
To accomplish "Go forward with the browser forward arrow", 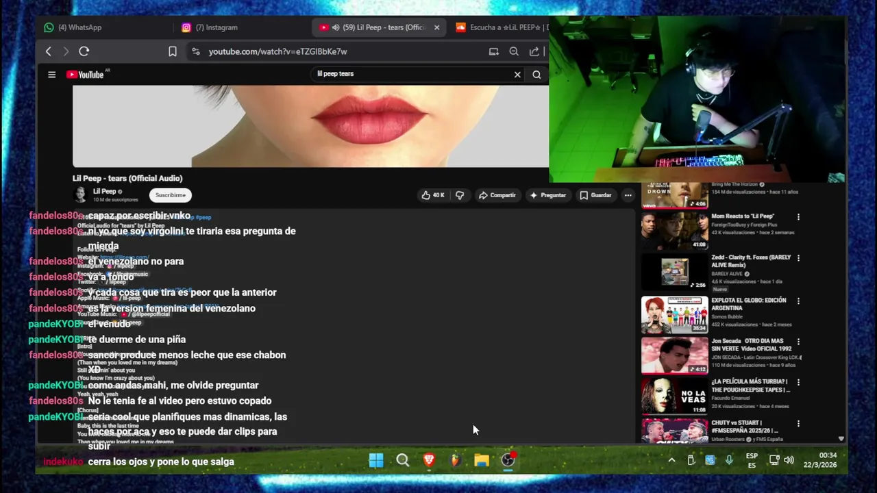I will [66, 51].
